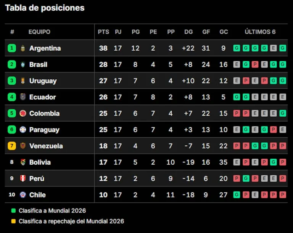Click the Venezuela team crest icon
293x233 pixels.
(x=23, y=146)
